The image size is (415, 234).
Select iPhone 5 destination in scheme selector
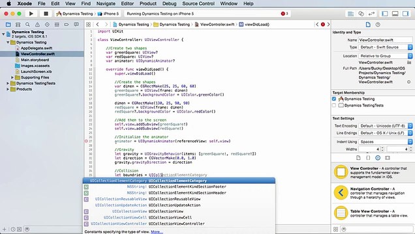pos(108,14)
